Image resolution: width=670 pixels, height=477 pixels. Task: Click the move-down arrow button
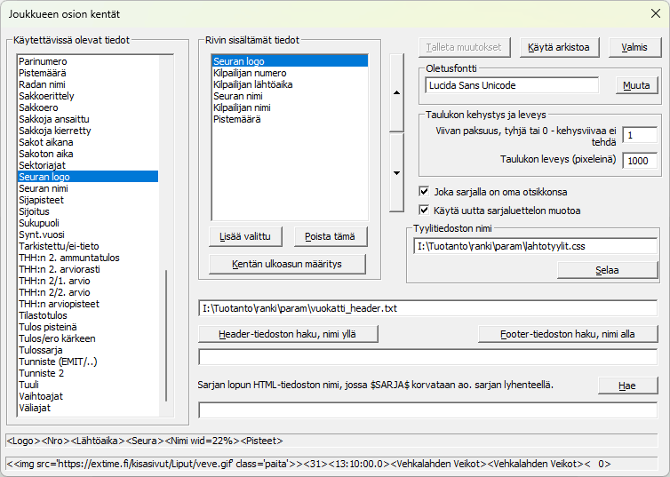[x=396, y=174]
